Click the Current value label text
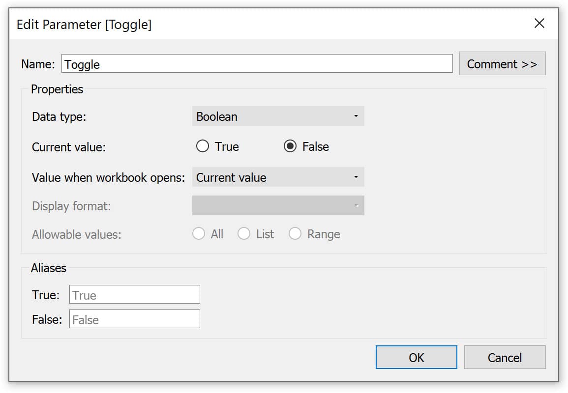 (69, 147)
